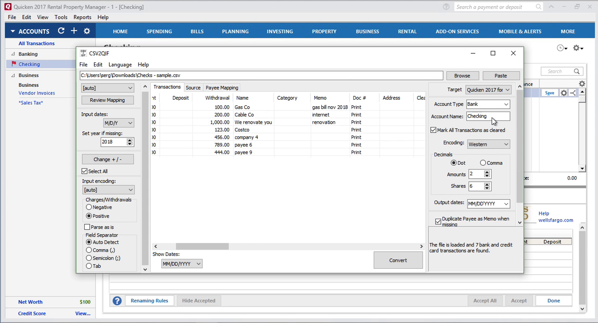The image size is (598, 323).
Task: Click the CSV file path field
Action: (x=261, y=76)
